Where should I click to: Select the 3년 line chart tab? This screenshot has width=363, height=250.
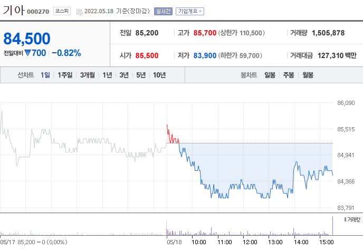point(124,75)
